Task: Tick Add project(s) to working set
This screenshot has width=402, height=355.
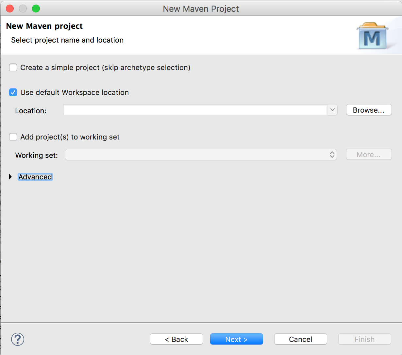Action: [13, 137]
